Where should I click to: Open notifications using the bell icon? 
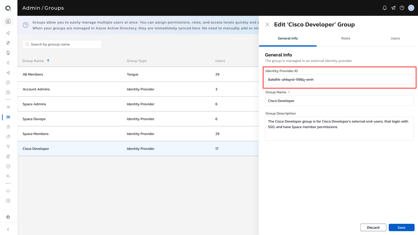tap(384, 8)
